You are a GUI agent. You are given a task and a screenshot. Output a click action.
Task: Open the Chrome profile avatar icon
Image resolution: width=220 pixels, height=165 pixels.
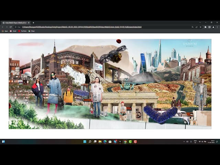point(213,27)
